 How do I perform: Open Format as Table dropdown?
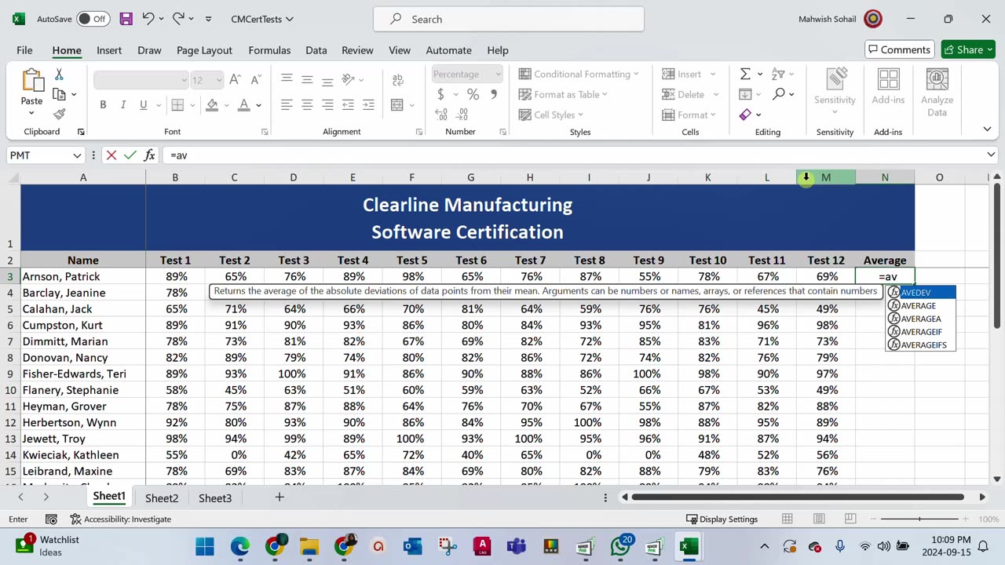(x=563, y=94)
